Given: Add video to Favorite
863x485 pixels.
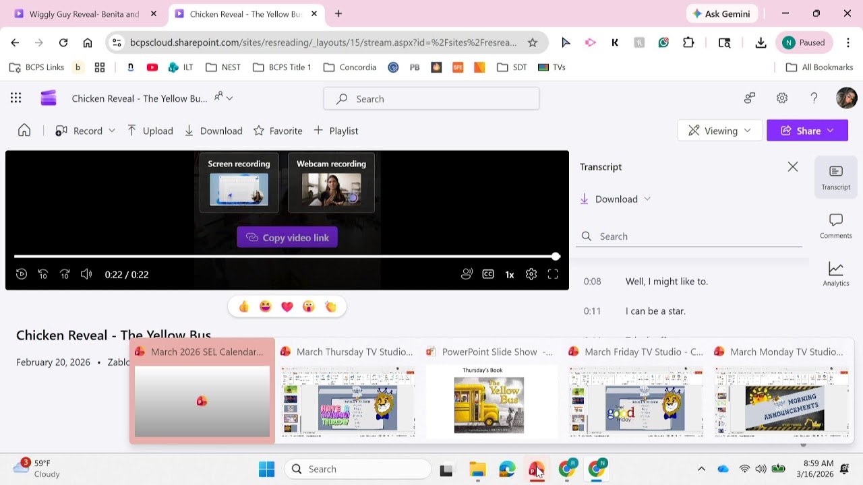Looking at the screenshot, I should pyautogui.click(x=278, y=131).
